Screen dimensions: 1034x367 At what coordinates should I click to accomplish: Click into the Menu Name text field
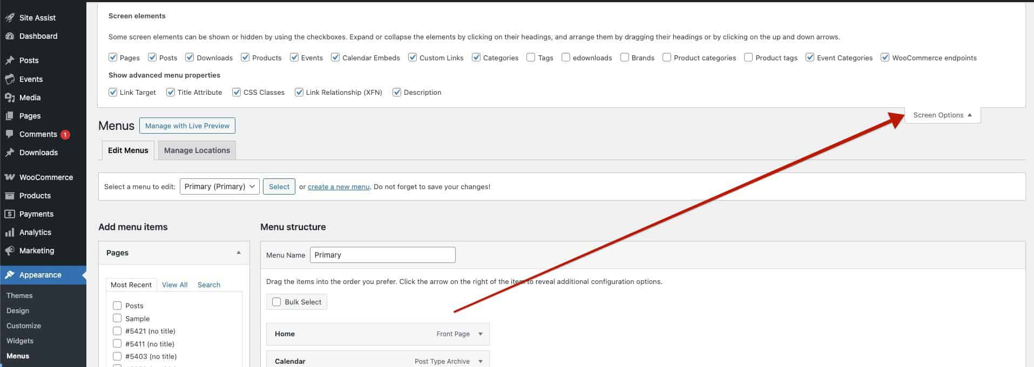point(382,255)
